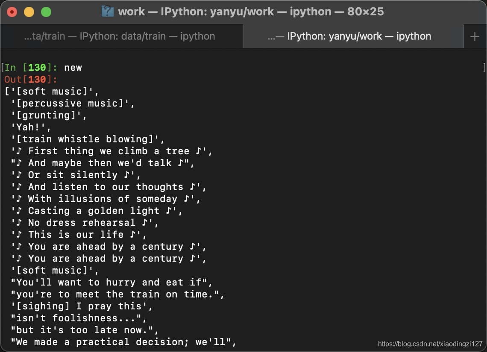This screenshot has height=352, width=487.
Task: Click "you're to meet the train on time." line
Action: click(117, 294)
